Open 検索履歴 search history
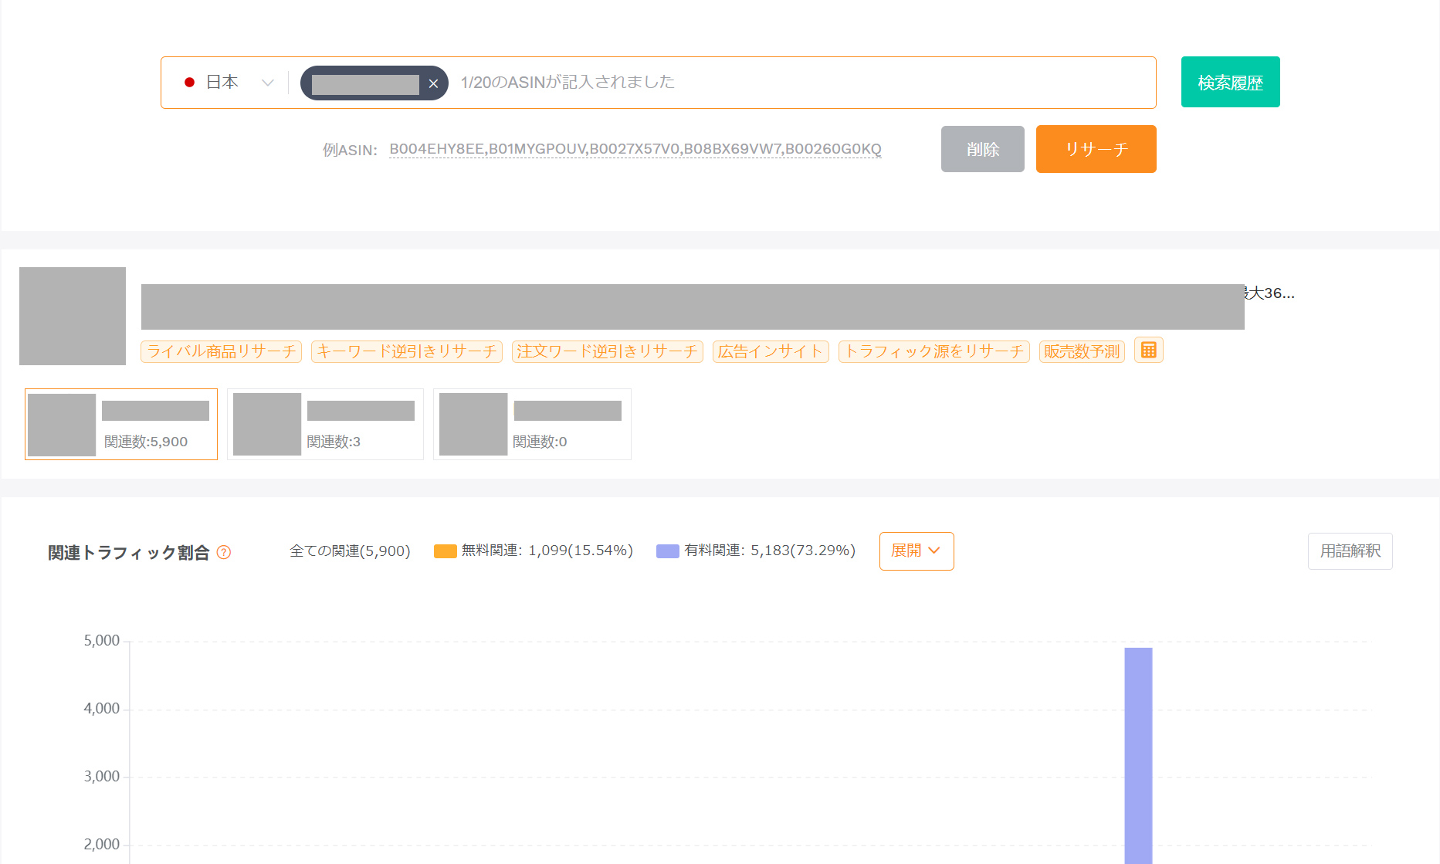 pyautogui.click(x=1230, y=82)
